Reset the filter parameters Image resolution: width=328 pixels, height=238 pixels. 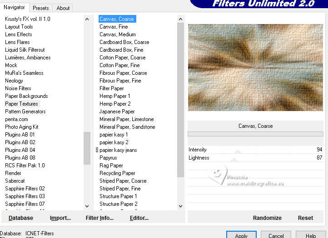(x=305, y=218)
